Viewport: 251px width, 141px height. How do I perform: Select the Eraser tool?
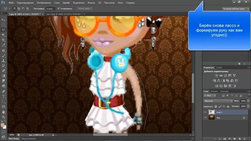coord(4,71)
